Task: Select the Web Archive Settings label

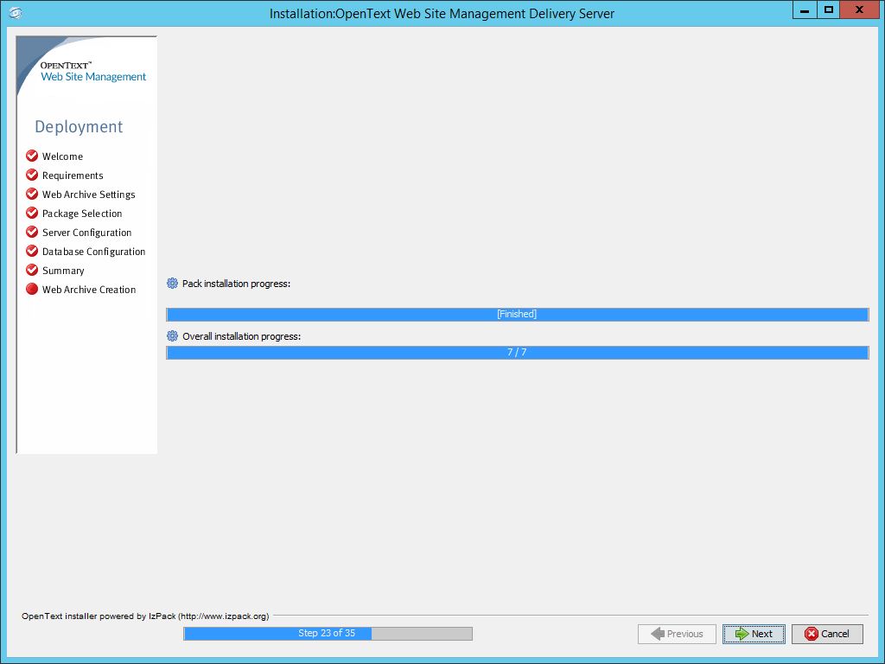Action: pos(89,195)
